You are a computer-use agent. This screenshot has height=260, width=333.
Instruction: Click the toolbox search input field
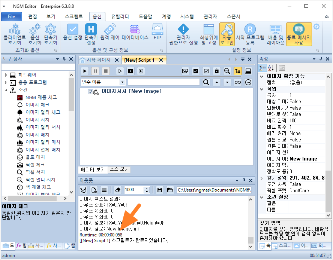38,67
